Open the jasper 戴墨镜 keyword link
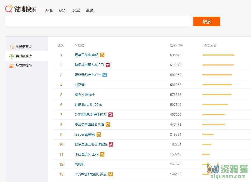Viewport: 251px width, 182px height. 85,134
